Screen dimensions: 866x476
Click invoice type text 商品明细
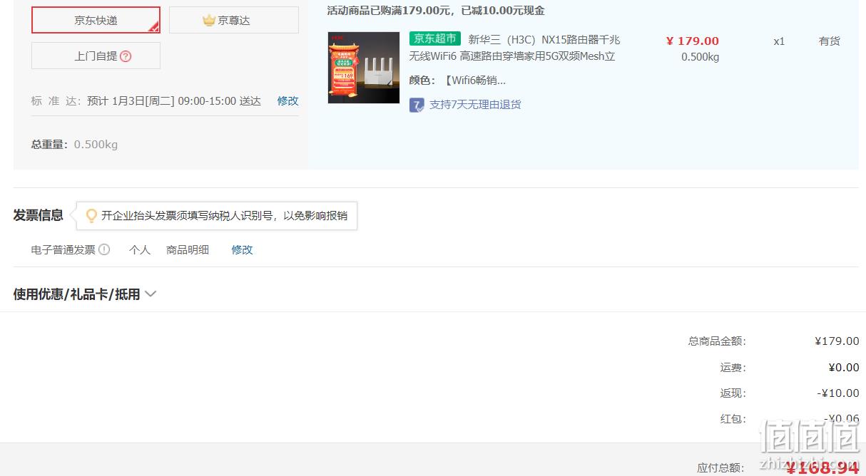tap(188, 250)
